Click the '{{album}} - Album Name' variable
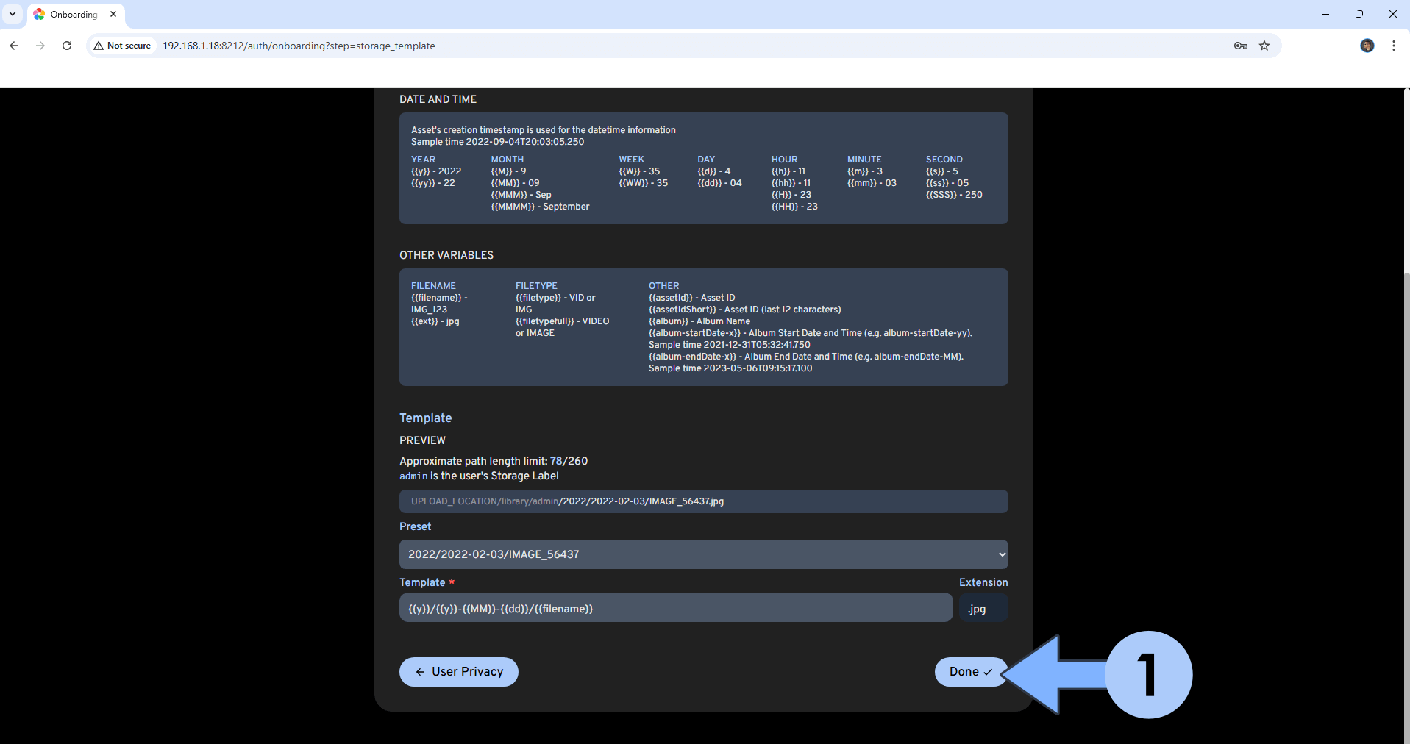This screenshot has height=744, width=1410. [699, 321]
